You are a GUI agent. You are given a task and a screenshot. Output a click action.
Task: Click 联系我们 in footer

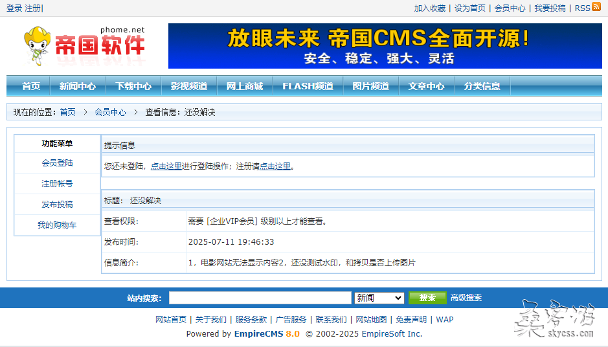click(x=331, y=319)
